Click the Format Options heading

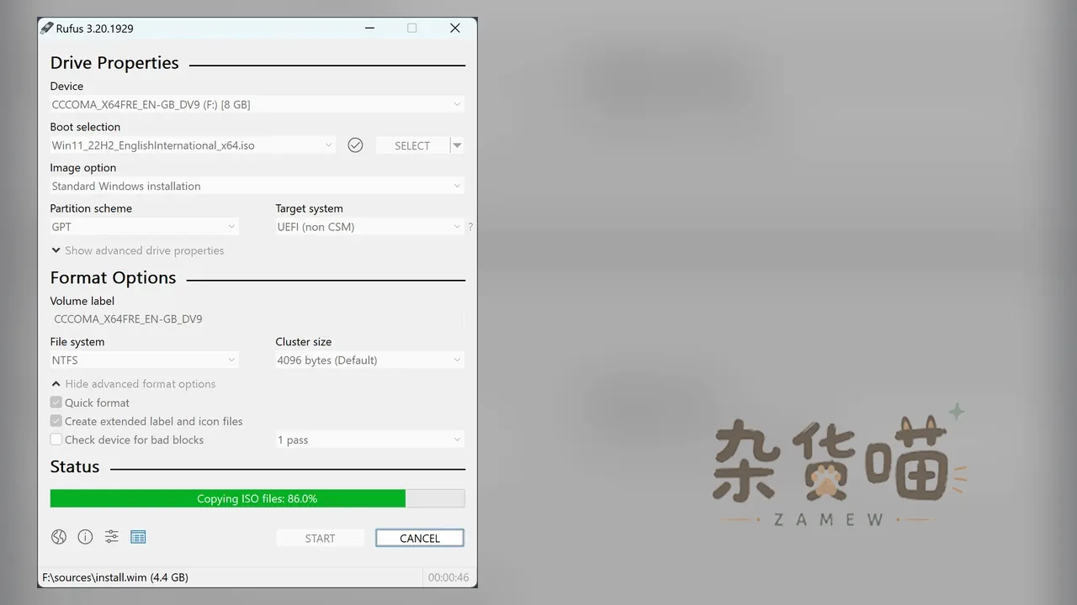[x=113, y=278]
